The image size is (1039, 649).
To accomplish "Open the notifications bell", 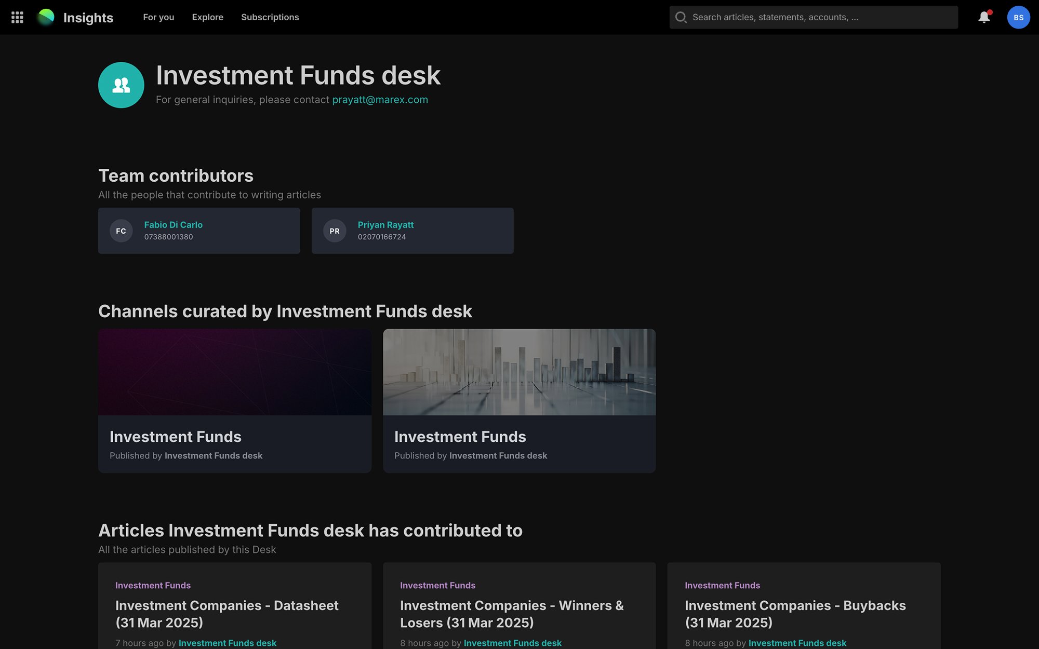I will point(984,17).
